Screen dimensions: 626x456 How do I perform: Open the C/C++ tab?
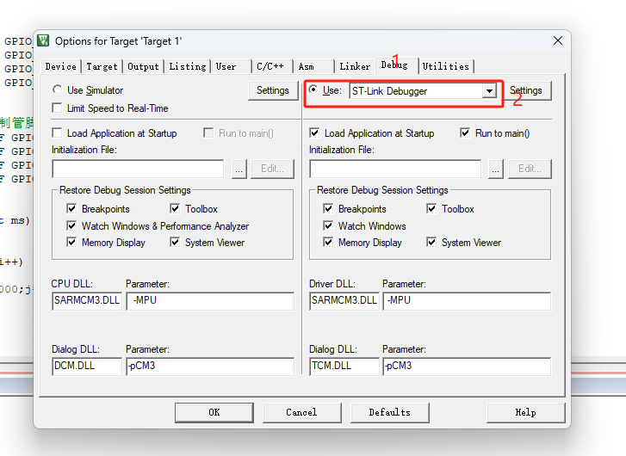(270, 66)
